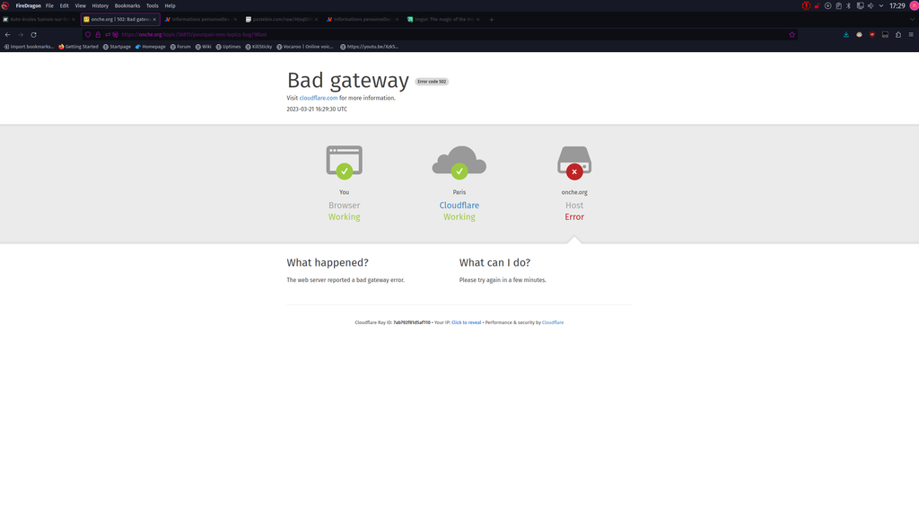Open the File menu
This screenshot has width=919, height=518.
click(x=50, y=6)
